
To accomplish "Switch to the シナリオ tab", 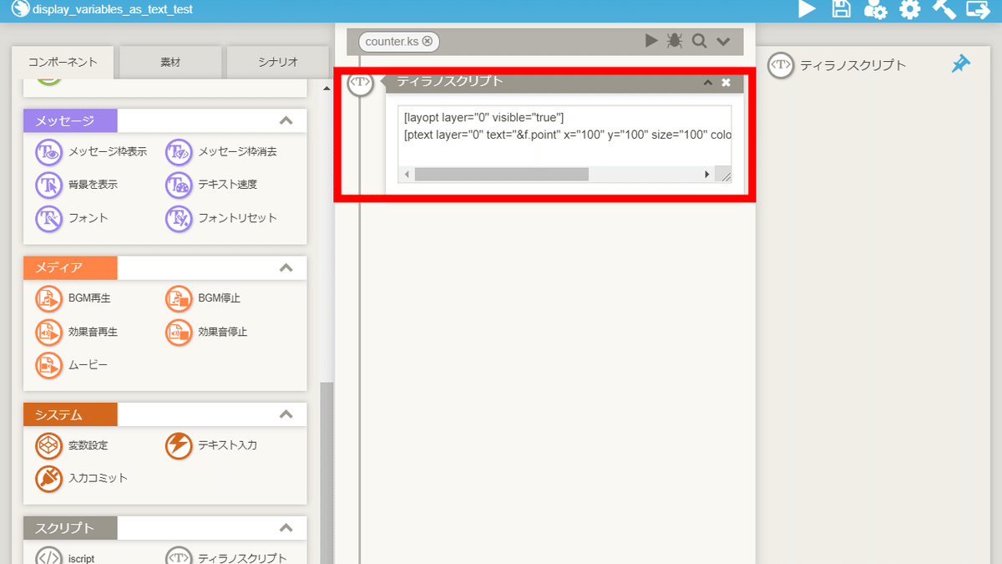I will click(x=277, y=63).
